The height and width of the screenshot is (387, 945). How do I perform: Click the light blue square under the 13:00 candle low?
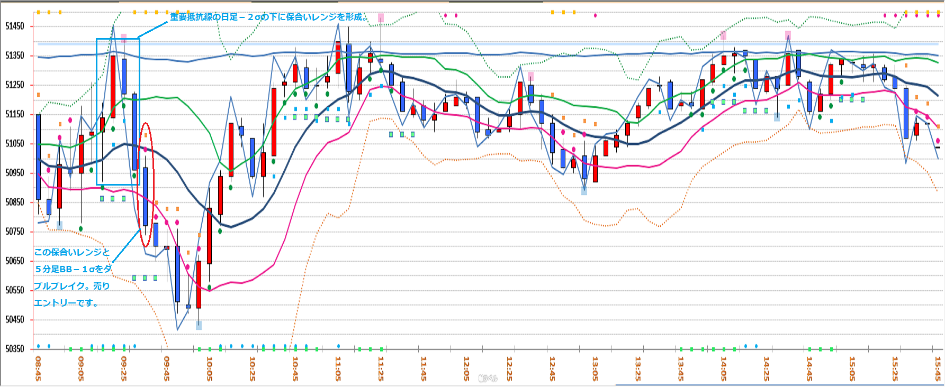(584, 191)
